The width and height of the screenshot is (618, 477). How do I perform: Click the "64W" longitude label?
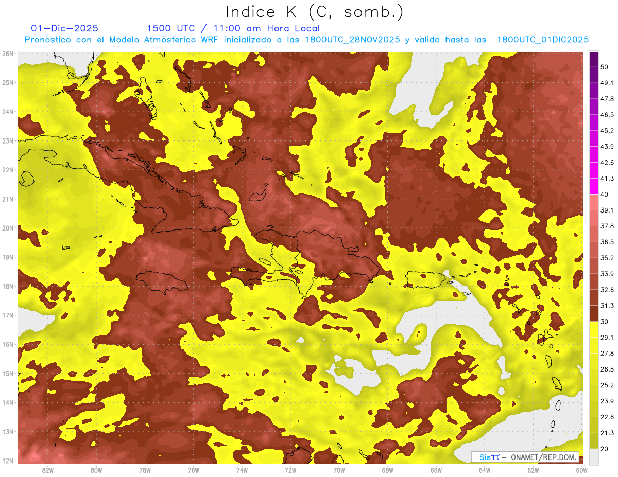pos(485,470)
